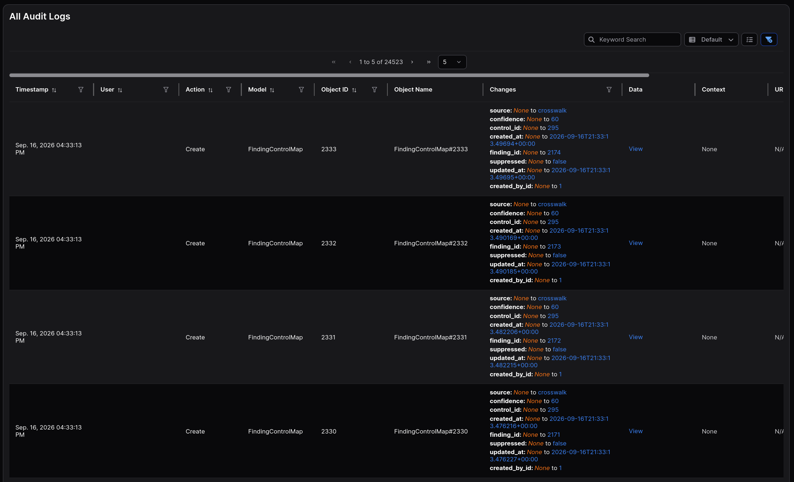794x482 pixels.
Task: Click FindingControlMap#2333 object name
Action: [x=431, y=149]
